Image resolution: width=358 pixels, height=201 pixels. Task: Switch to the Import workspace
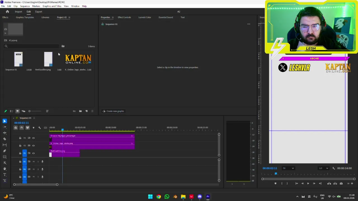(x=18, y=12)
